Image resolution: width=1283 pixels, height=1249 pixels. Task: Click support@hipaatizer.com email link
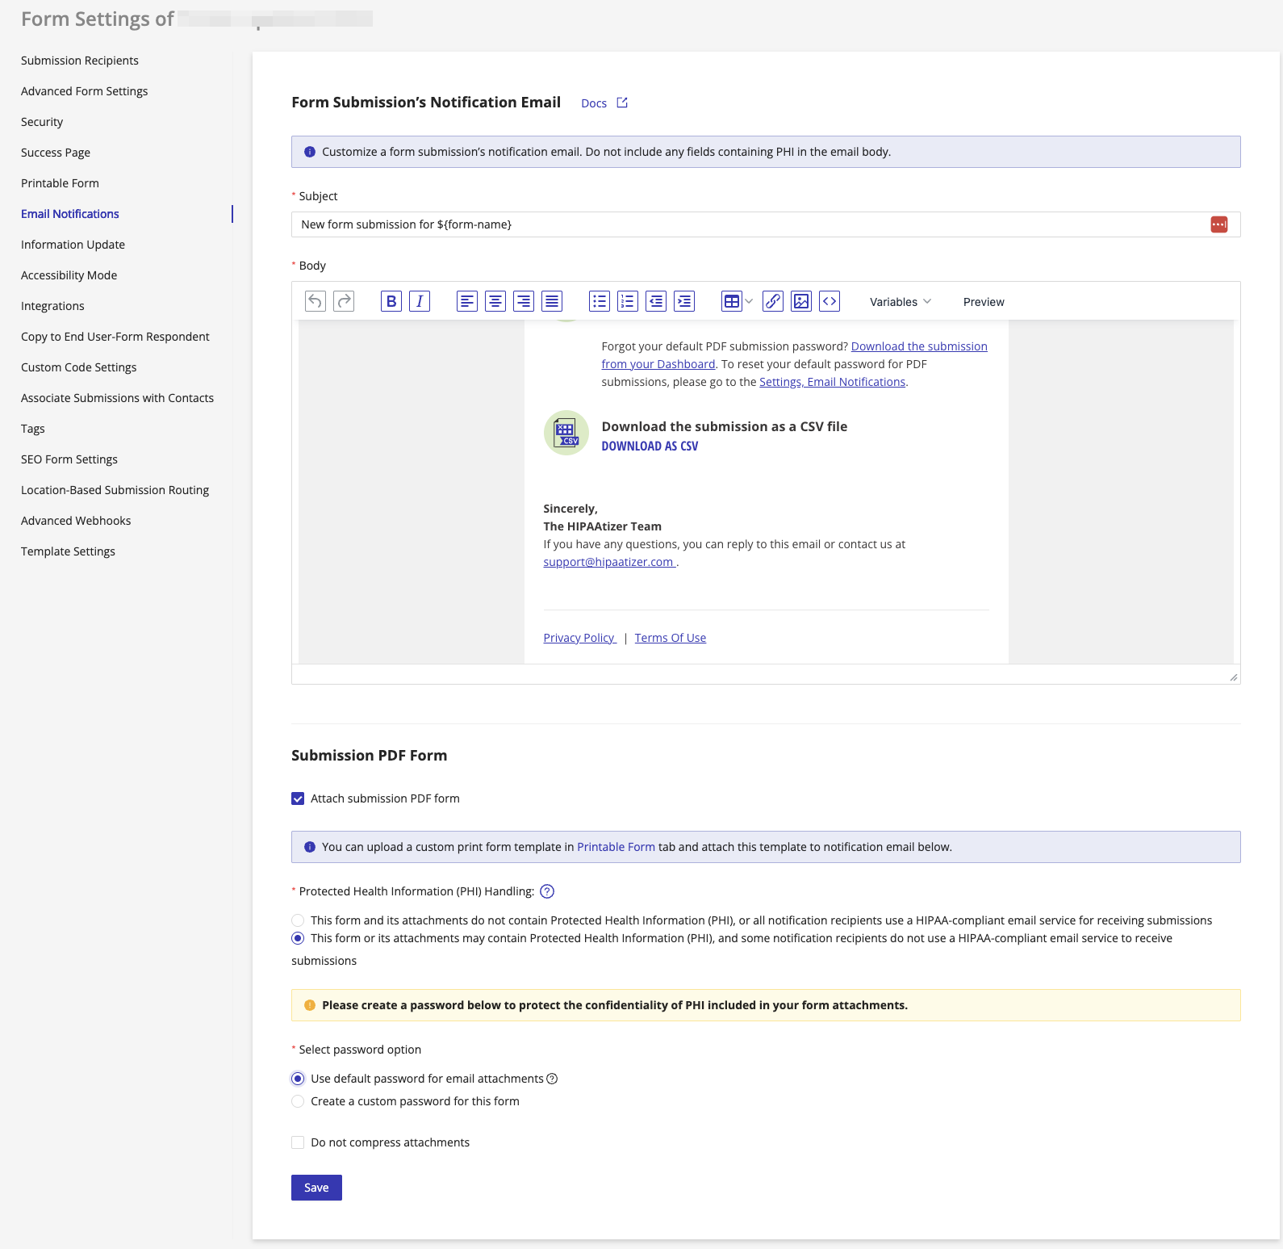click(609, 562)
